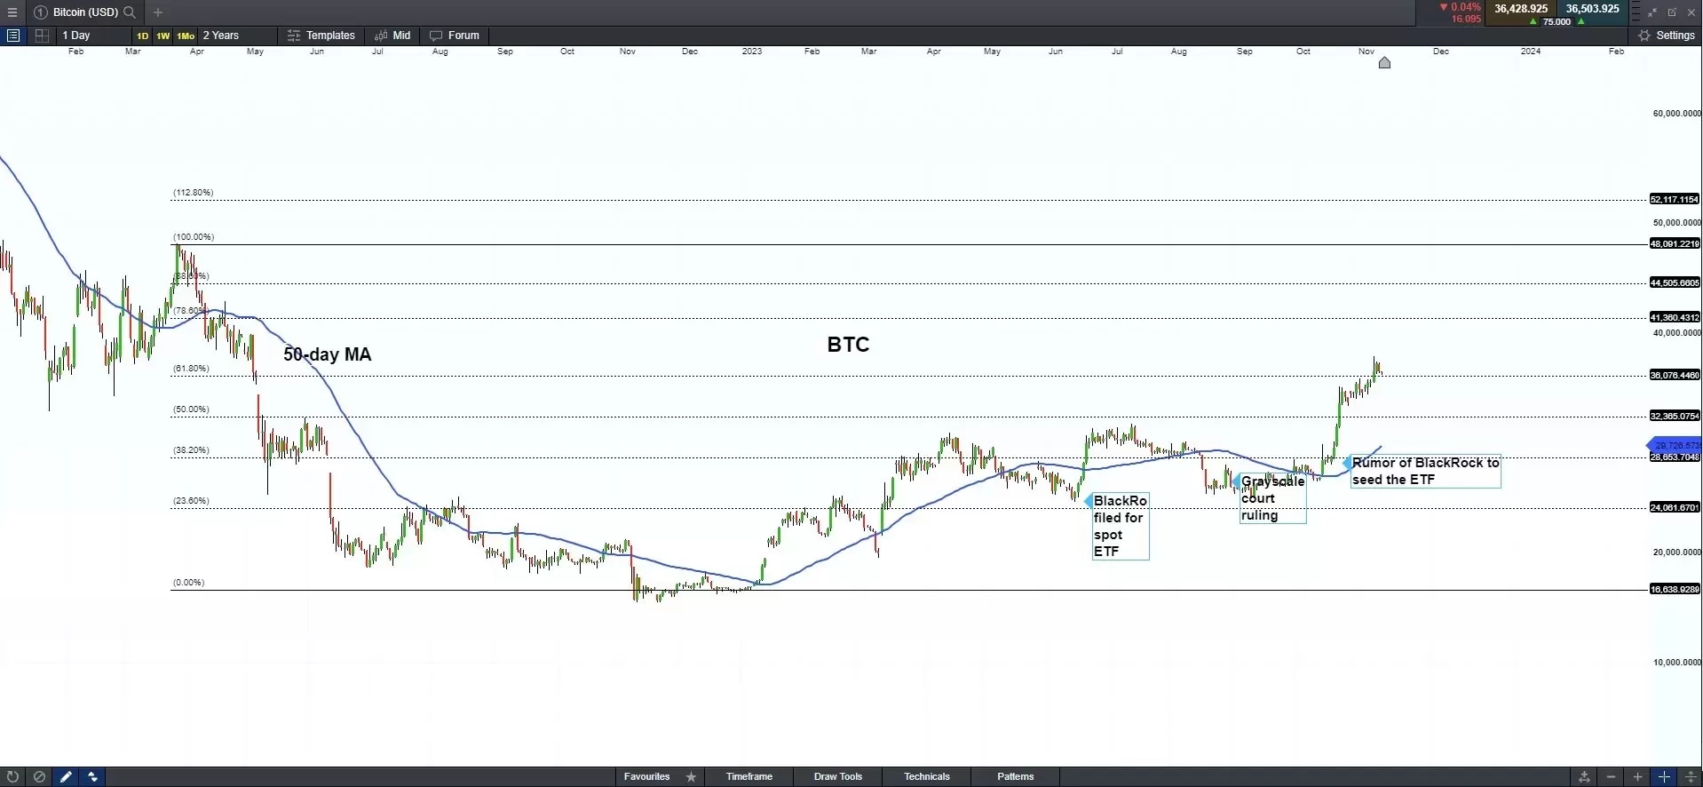The image size is (1703, 787).
Task: Click the (0.00%) Fibonacci level label
Action: pos(188,583)
